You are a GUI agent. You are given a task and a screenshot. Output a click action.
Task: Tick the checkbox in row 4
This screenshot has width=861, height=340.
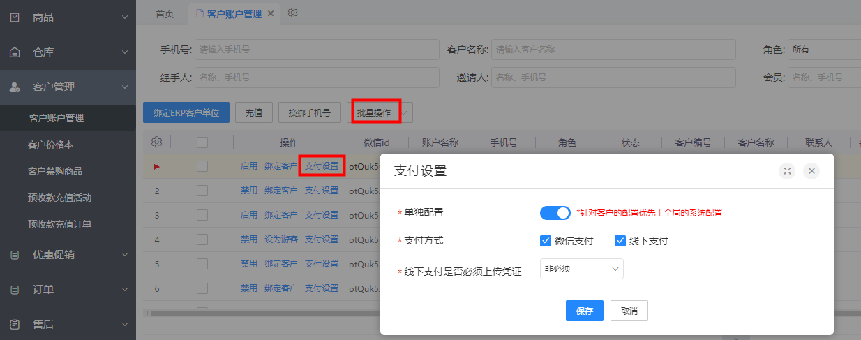click(x=202, y=239)
